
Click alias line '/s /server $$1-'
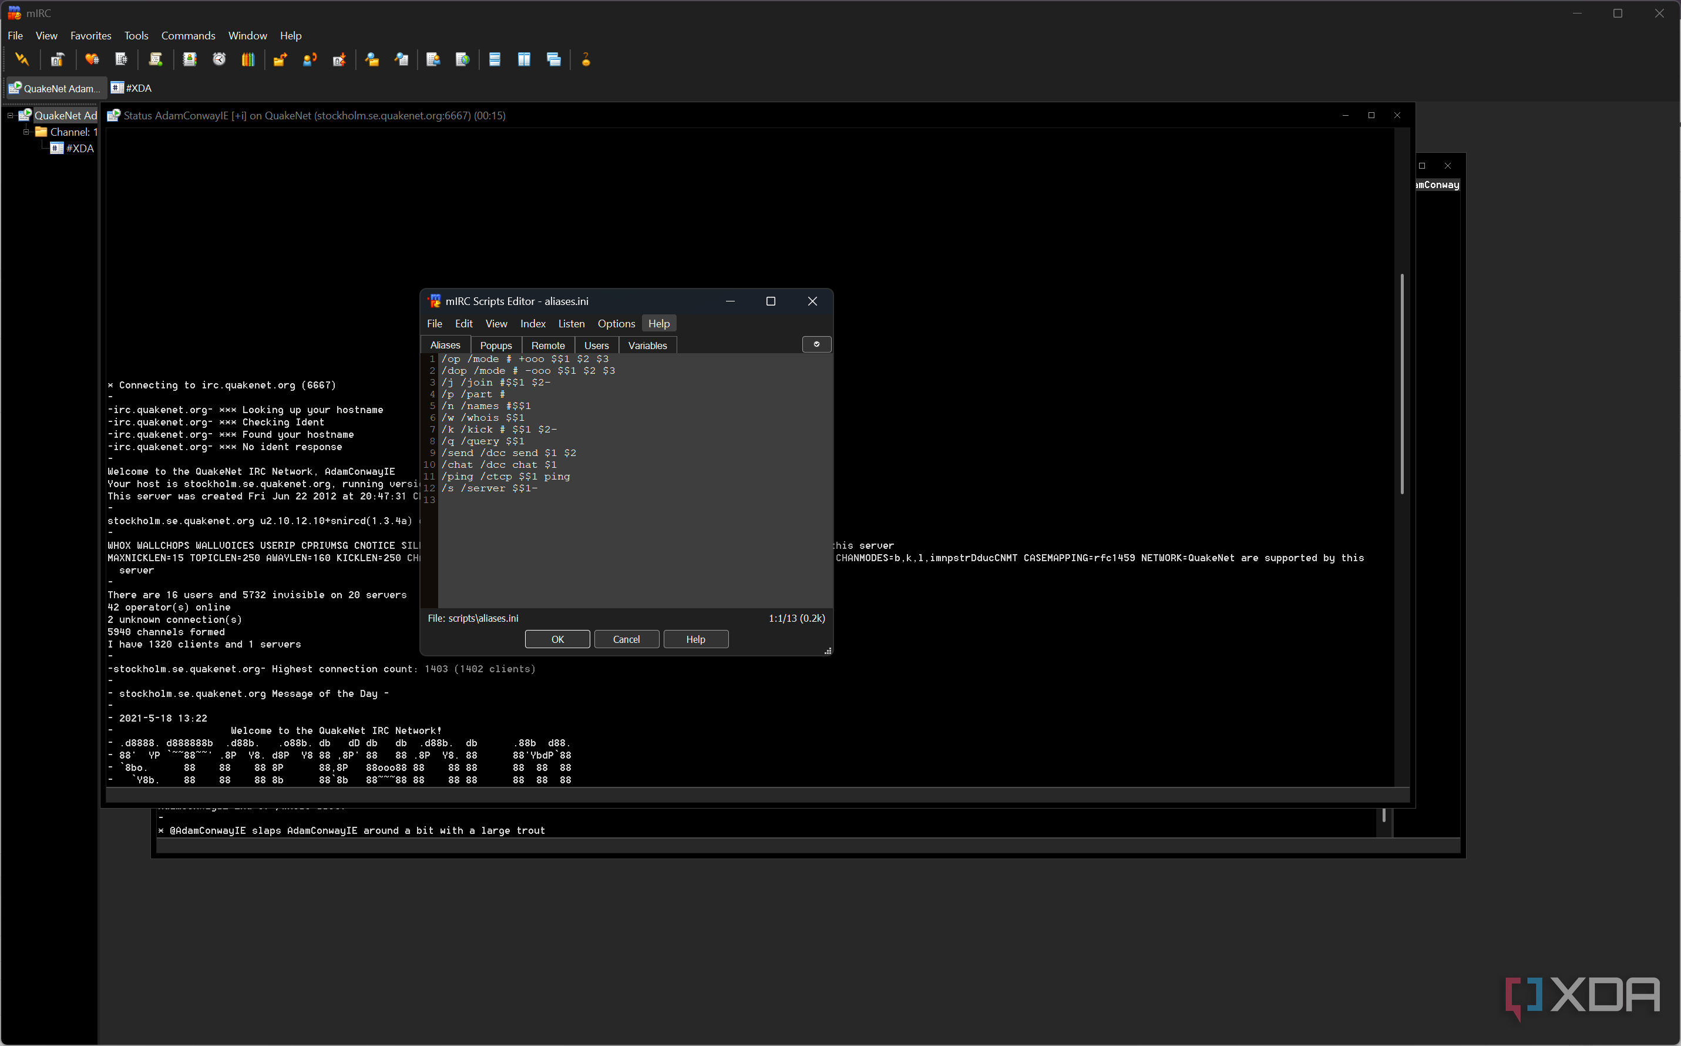pyautogui.click(x=490, y=488)
